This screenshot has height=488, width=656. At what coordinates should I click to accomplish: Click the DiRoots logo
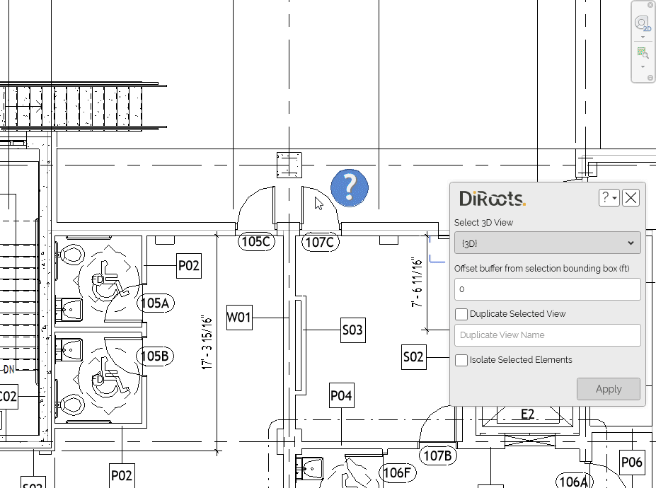493,198
